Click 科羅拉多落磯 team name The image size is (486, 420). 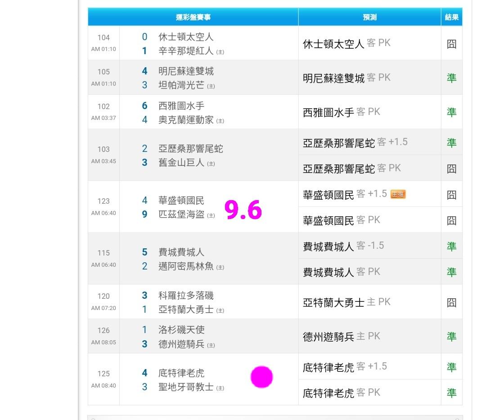[186, 295]
